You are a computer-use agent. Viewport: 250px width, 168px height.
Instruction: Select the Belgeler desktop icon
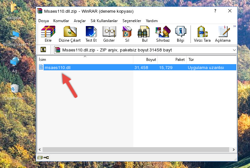point(15,12)
